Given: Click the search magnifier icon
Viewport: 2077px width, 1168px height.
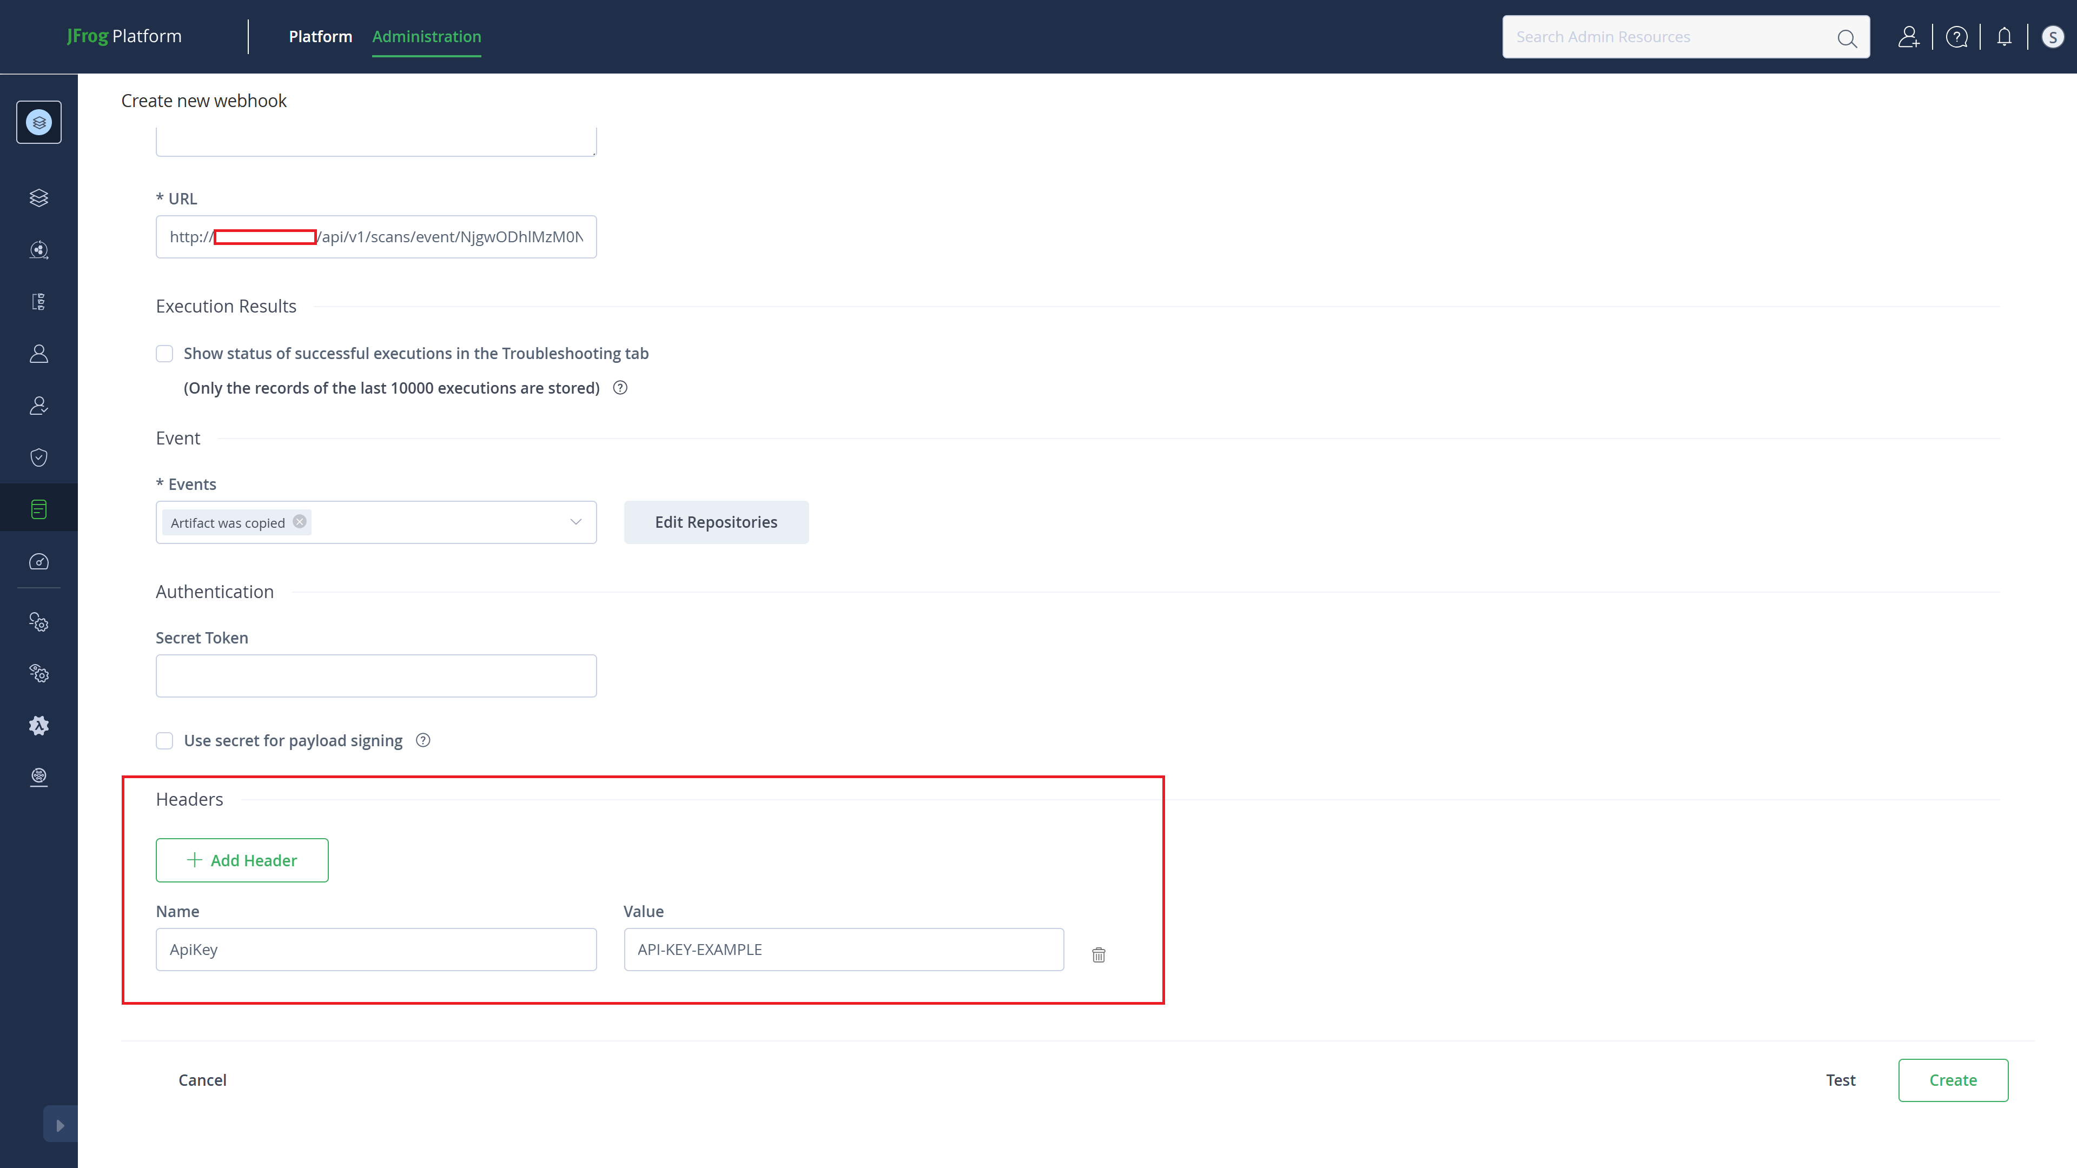Looking at the screenshot, I should coord(1847,38).
